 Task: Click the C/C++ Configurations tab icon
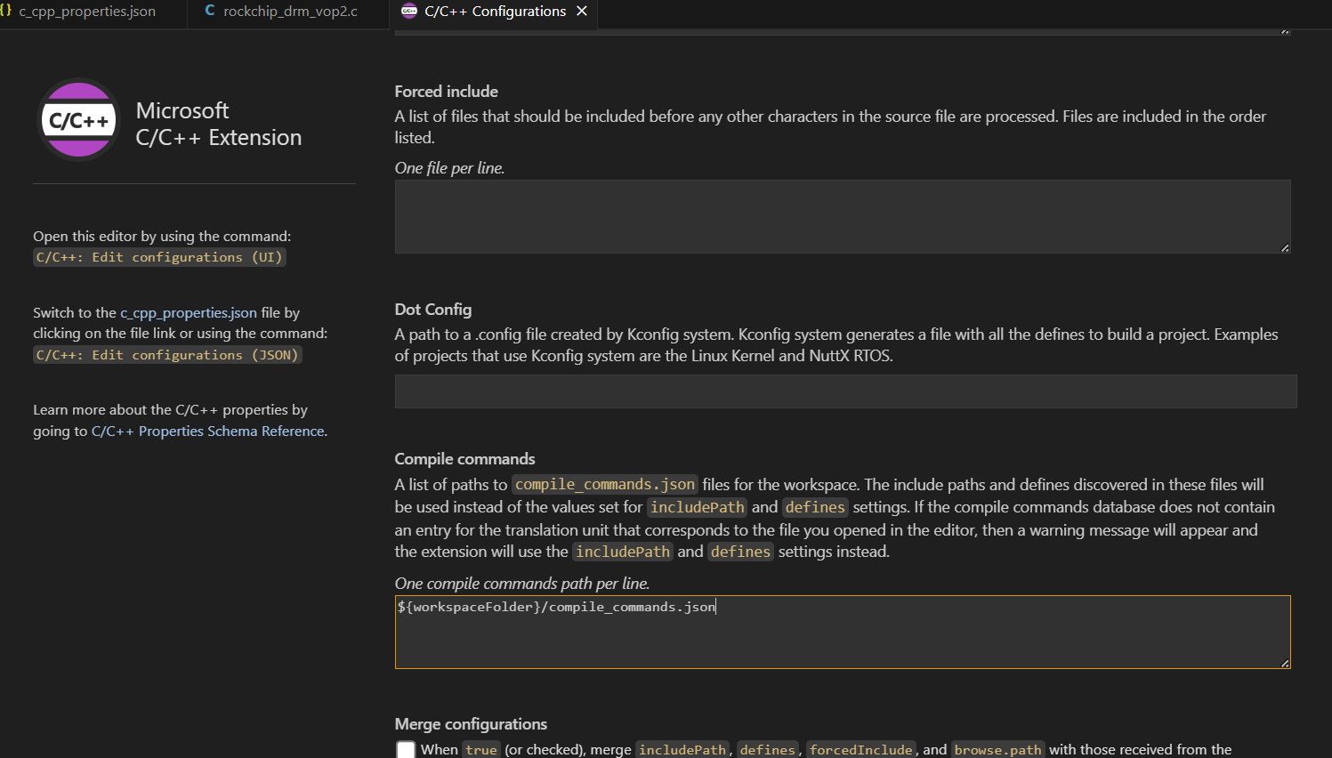(409, 11)
